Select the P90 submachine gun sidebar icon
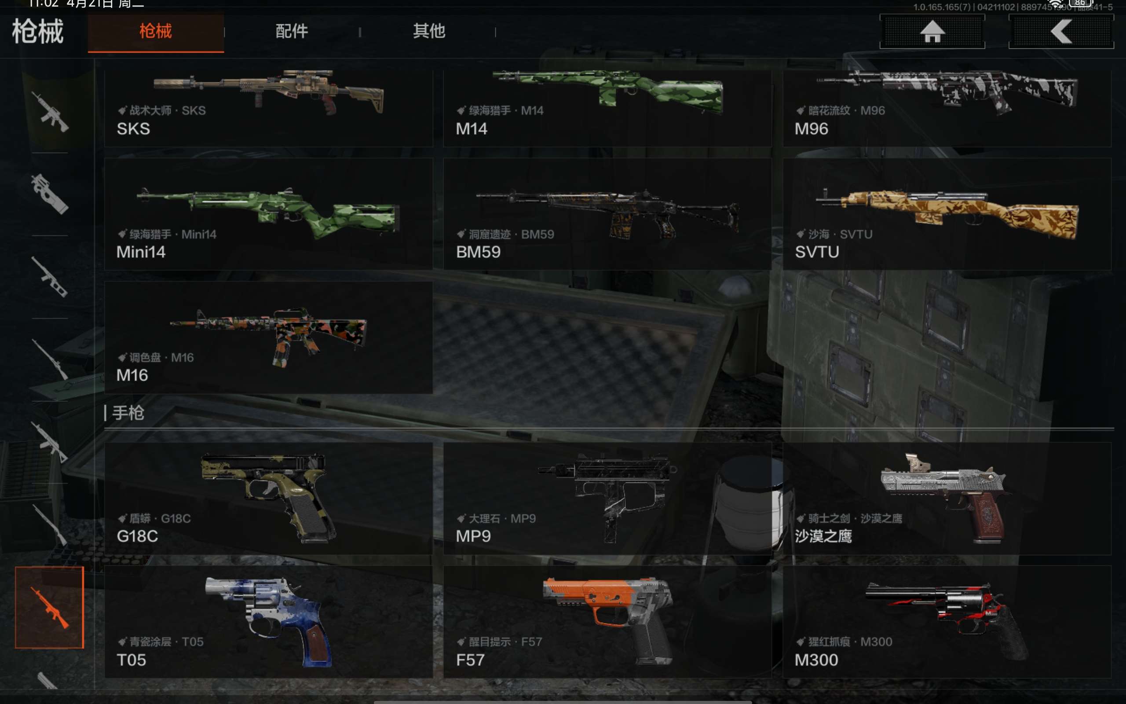Viewport: 1126px width, 704px height. click(50, 194)
